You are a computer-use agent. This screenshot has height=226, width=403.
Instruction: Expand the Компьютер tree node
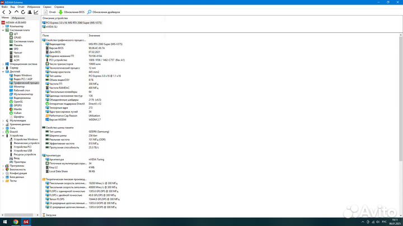coord(4,26)
